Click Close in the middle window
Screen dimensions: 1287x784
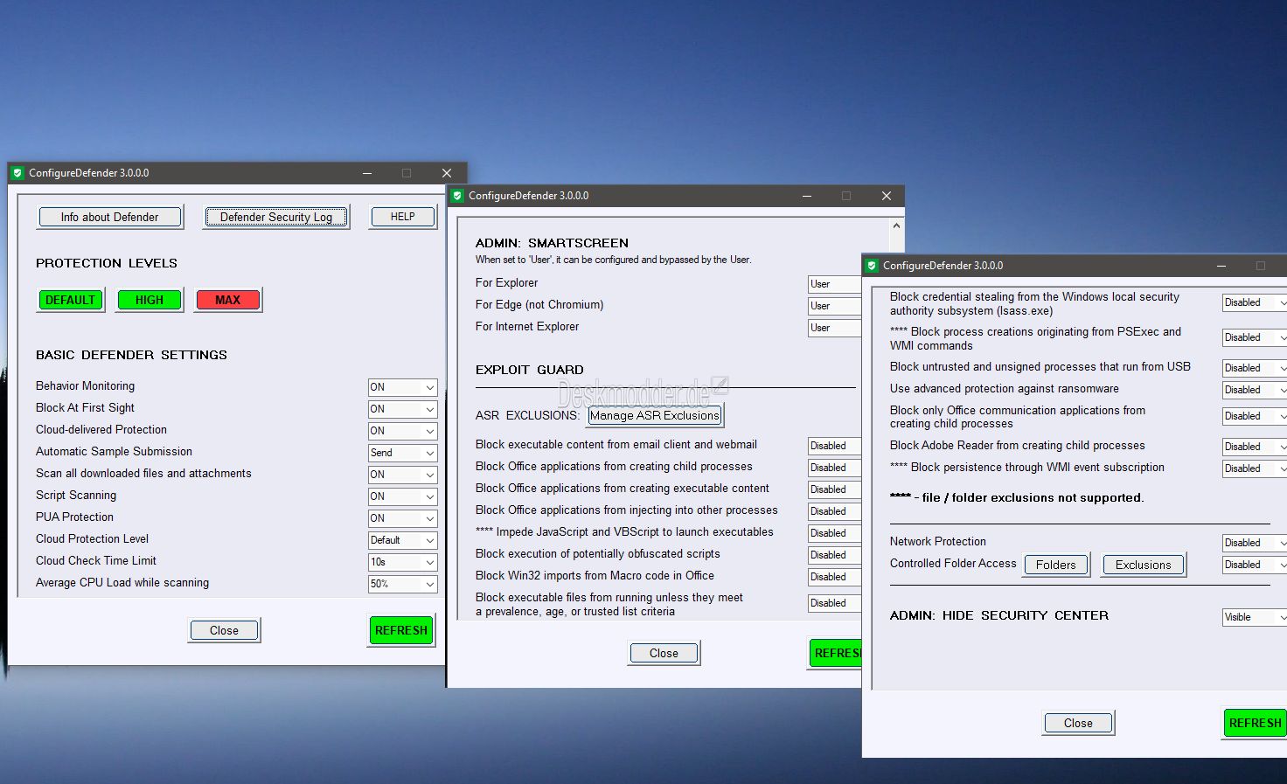(664, 653)
